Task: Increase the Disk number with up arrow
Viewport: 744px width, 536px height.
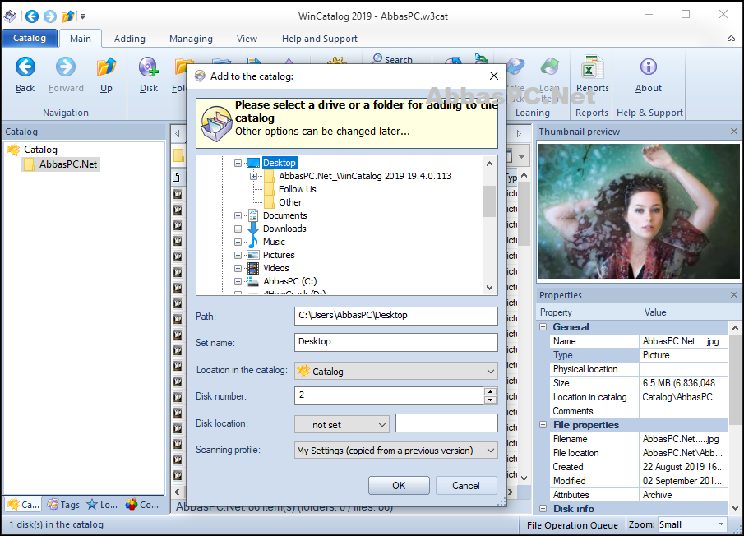Action: tap(490, 391)
